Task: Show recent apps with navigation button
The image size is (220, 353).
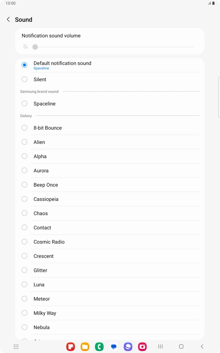Action: (x=160, y=347)
